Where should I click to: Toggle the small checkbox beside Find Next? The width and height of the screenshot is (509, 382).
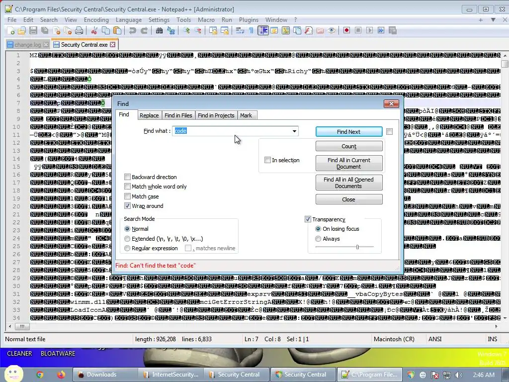pos(390,131)
